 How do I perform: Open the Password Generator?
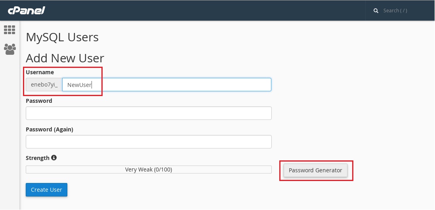[315, 170]
